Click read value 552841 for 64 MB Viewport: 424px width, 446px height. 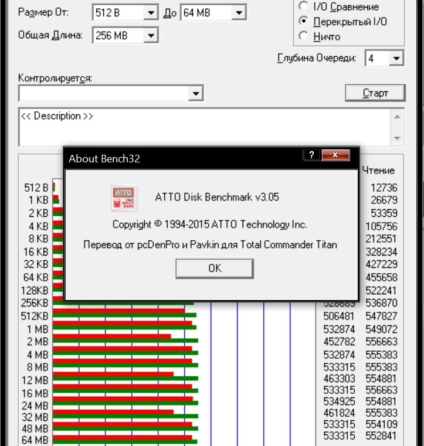click(381, 435)
